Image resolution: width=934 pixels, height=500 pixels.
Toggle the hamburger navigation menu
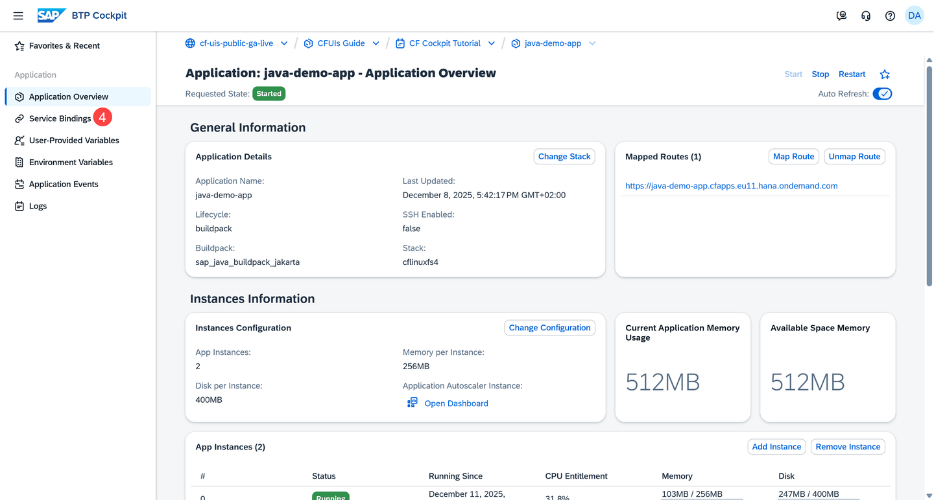coord(18,16)
